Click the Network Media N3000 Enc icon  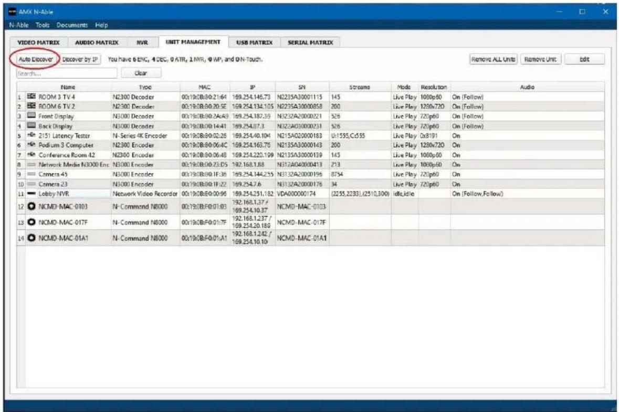(31, 164)
